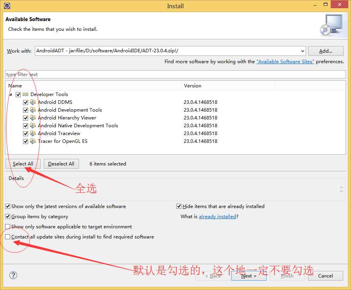Click the Cancel button
Viewport: 351px width, 290px height.
[x=326, y=276]
